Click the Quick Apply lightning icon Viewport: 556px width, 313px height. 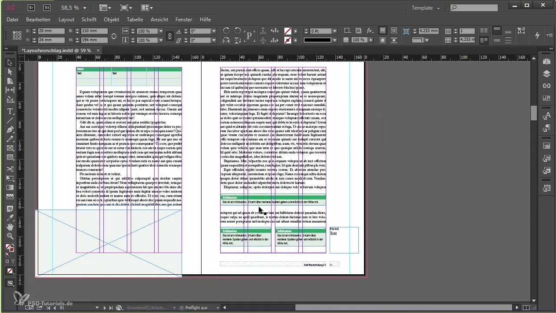pos(537,35)
